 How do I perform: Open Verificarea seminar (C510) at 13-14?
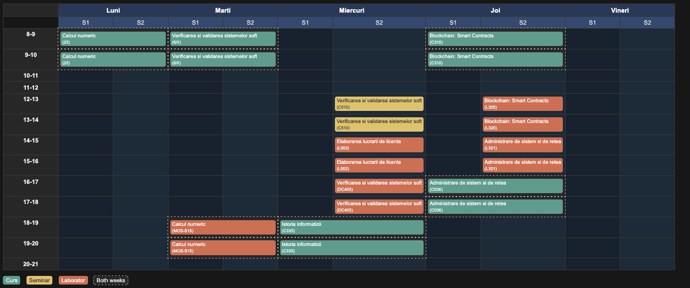point(379,124)
